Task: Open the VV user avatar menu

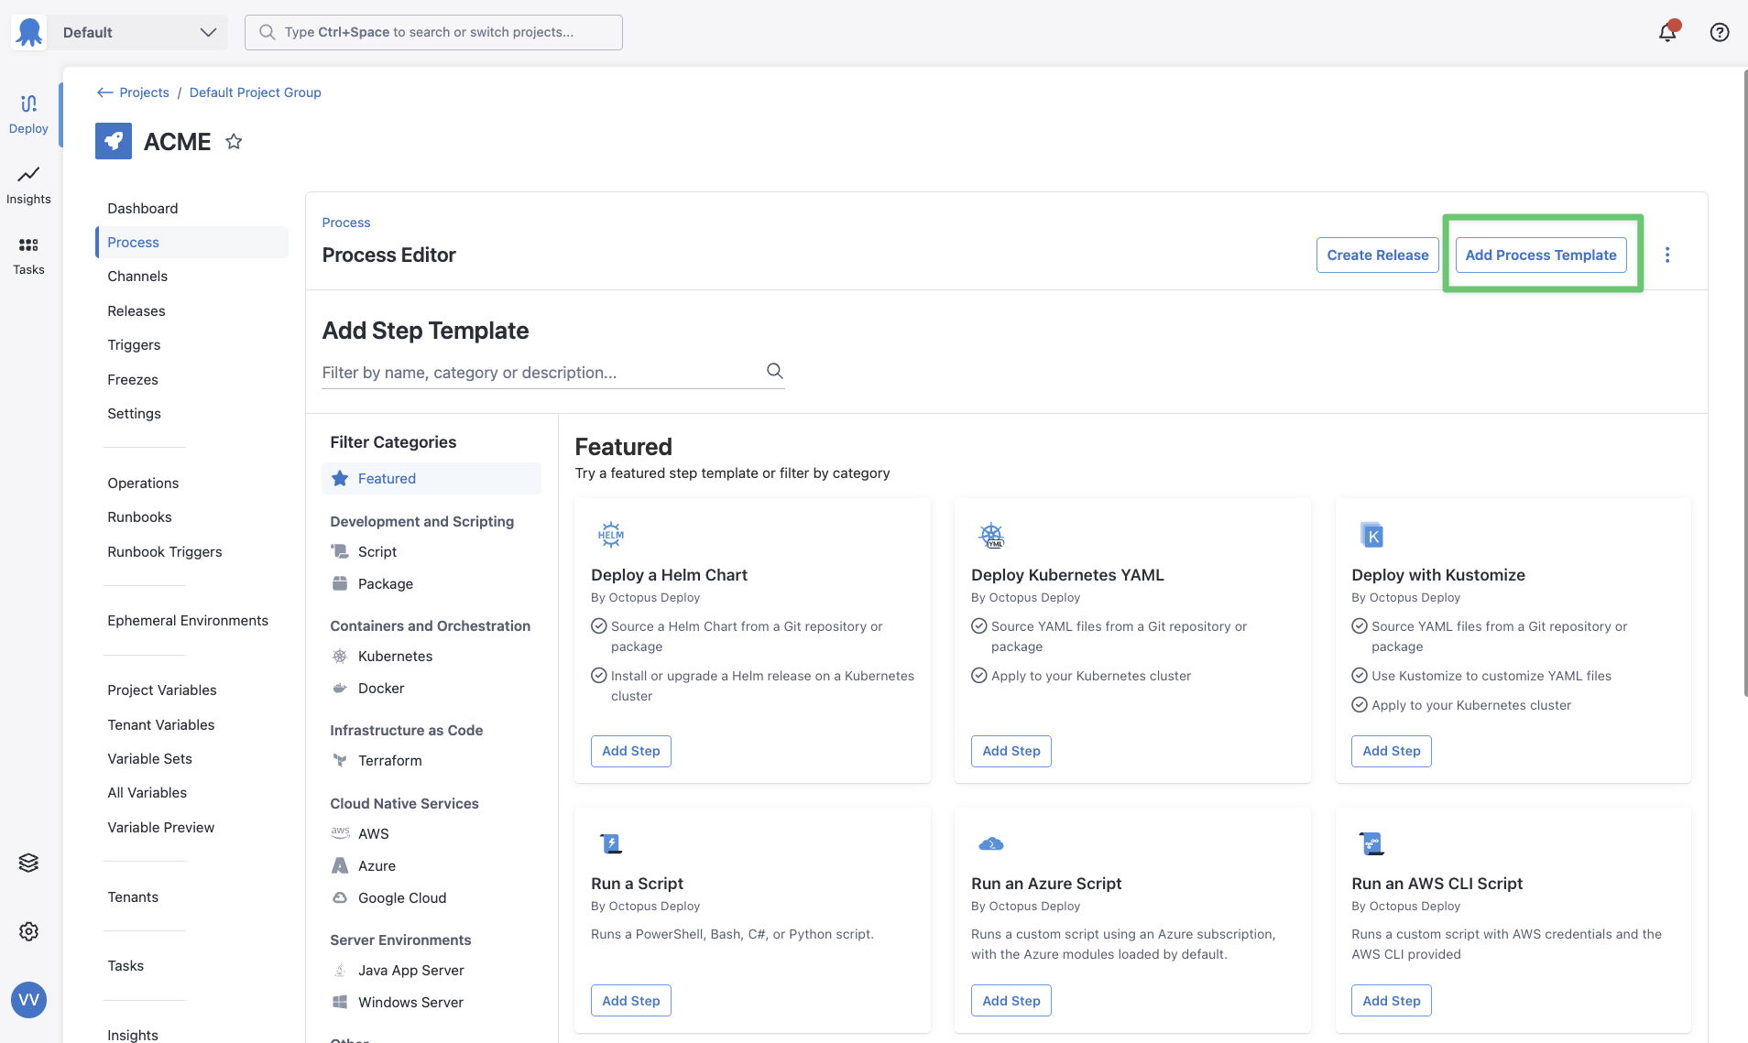Action: pyautogui.click(x=28, y=999)
